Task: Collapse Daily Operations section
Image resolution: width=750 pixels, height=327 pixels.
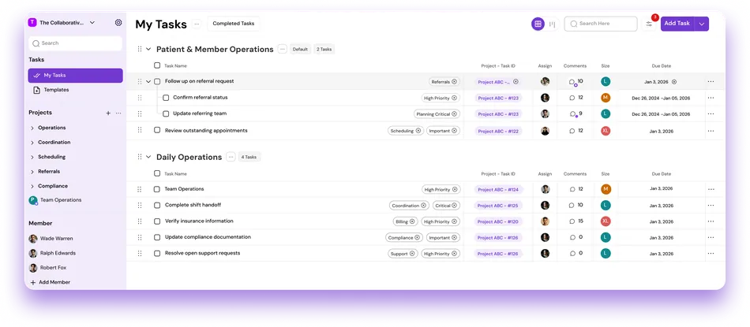Action: click(148, 157)
